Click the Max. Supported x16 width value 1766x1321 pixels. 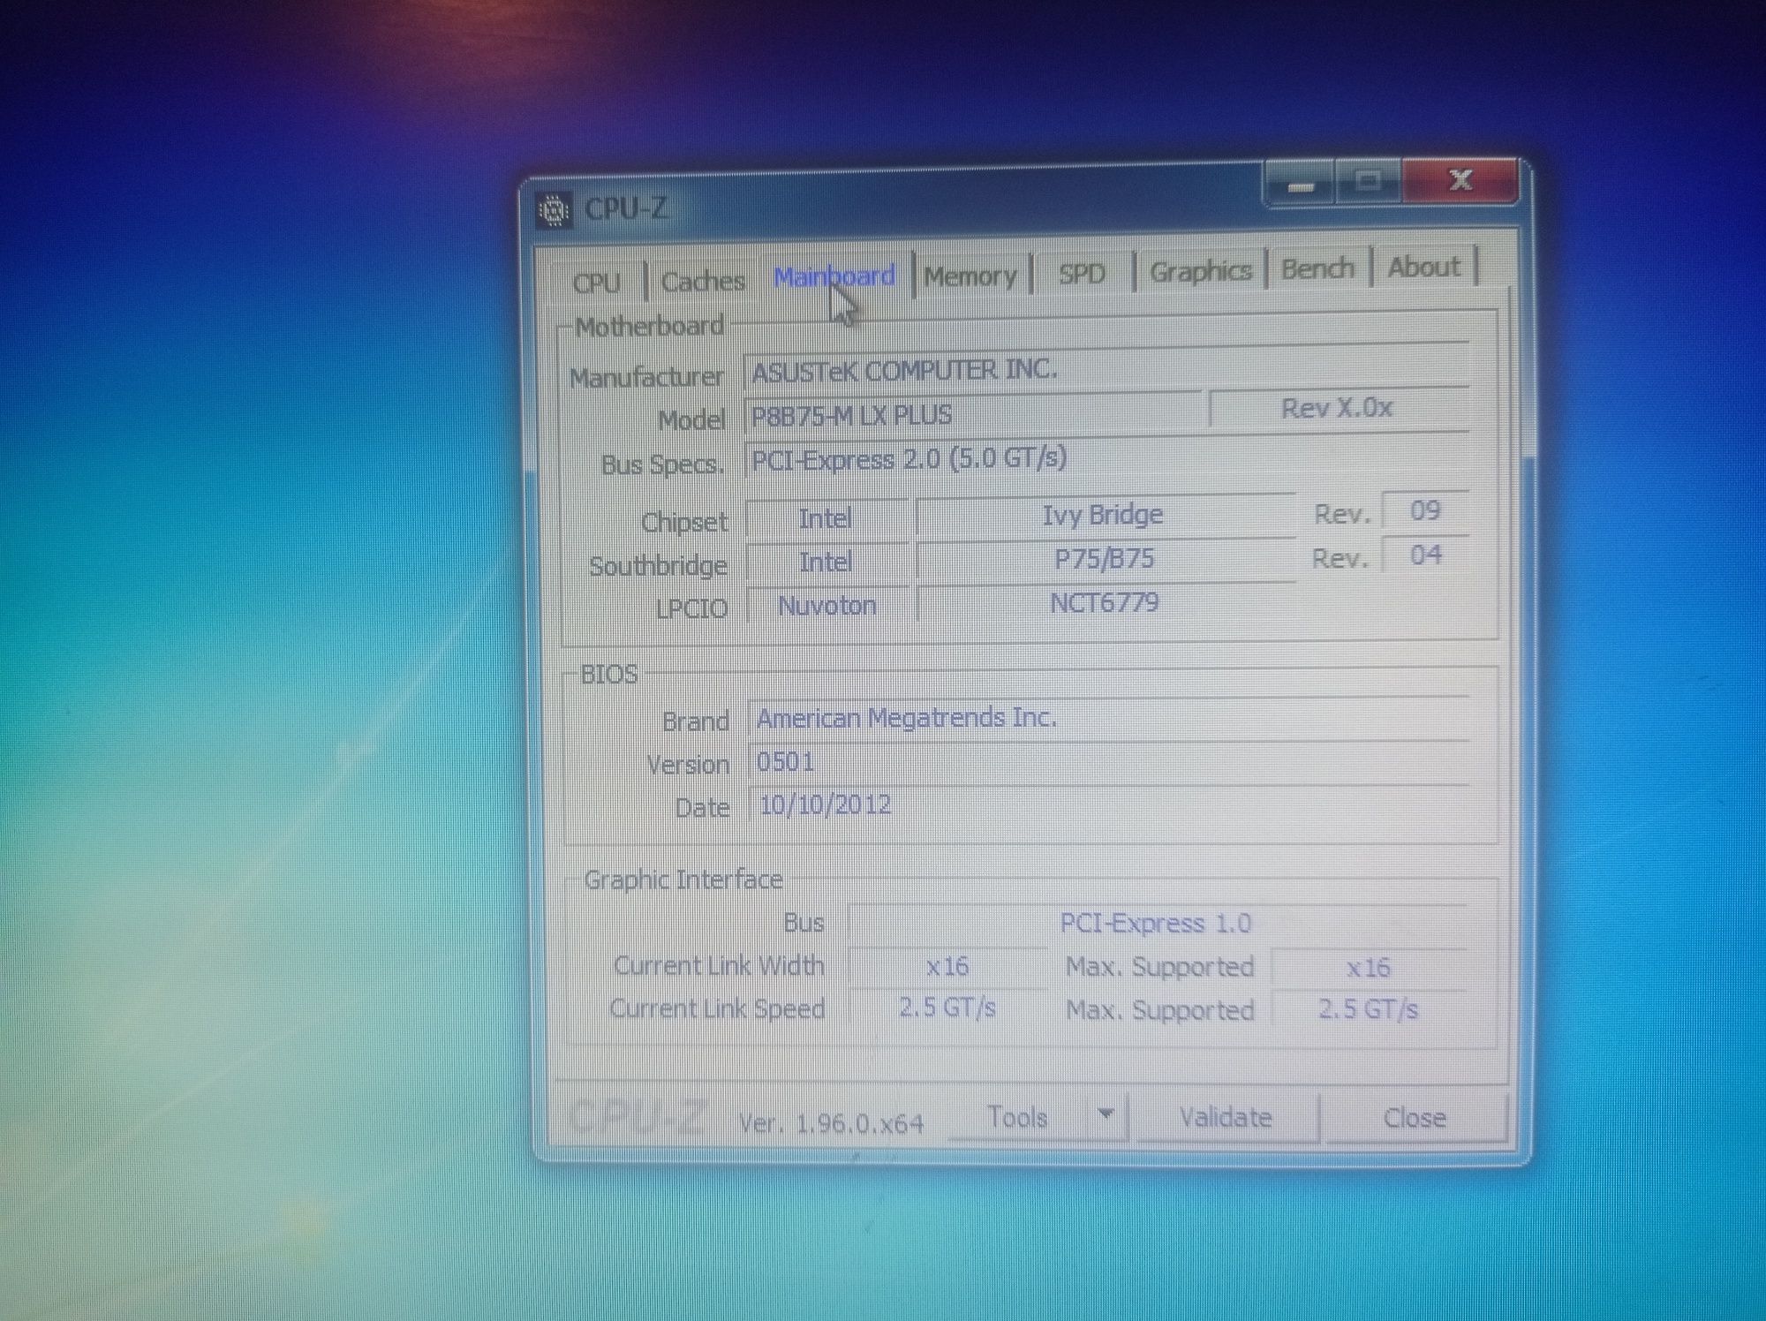(x=1369, y=968)
